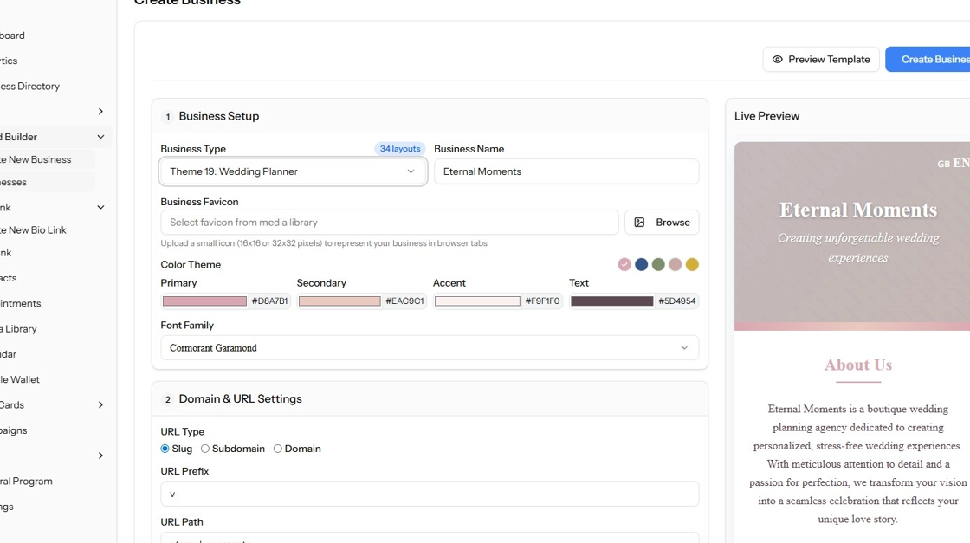Screen dimensions: 970x543
Task: Click the 34 layouts badge
Action: [399, 149]
